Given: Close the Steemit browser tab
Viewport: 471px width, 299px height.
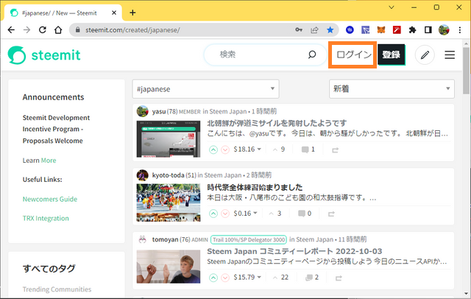Looking at the screenshot, I should [x=114, y=13].
